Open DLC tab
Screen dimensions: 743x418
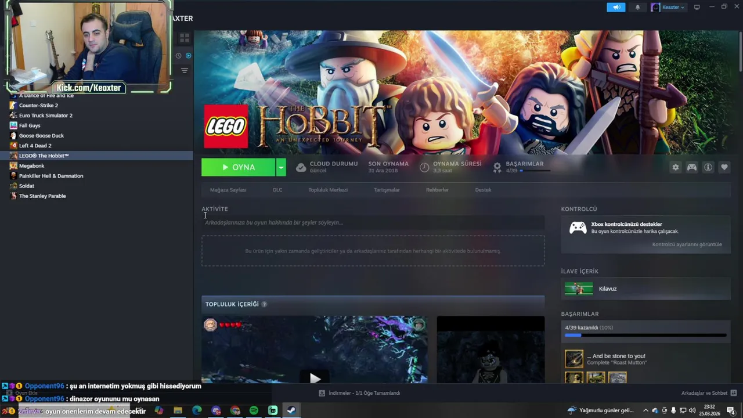tap(277, 190)
